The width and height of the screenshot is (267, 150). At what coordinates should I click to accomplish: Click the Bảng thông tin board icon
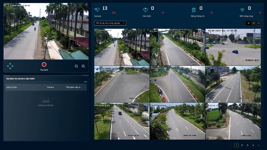point(194,10)
